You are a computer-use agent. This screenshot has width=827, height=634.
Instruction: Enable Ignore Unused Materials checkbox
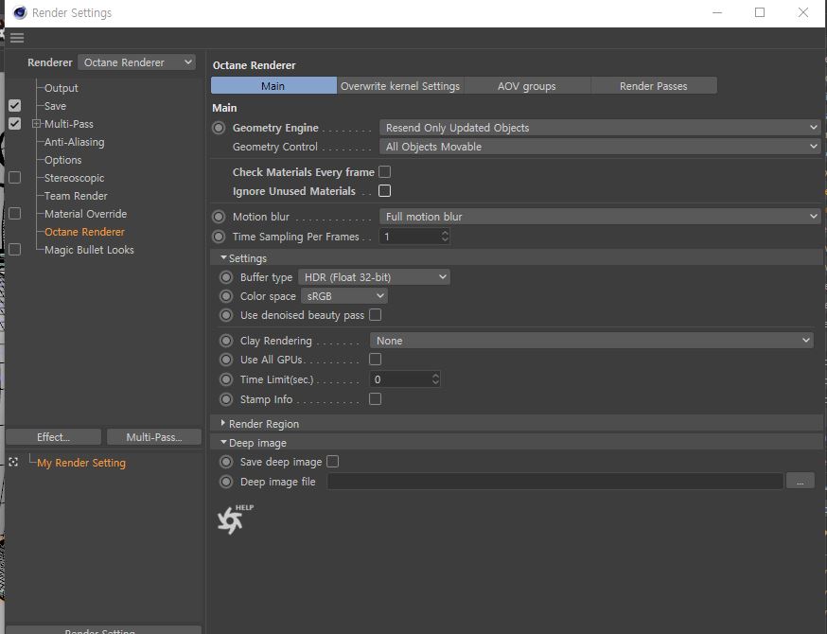385,191
